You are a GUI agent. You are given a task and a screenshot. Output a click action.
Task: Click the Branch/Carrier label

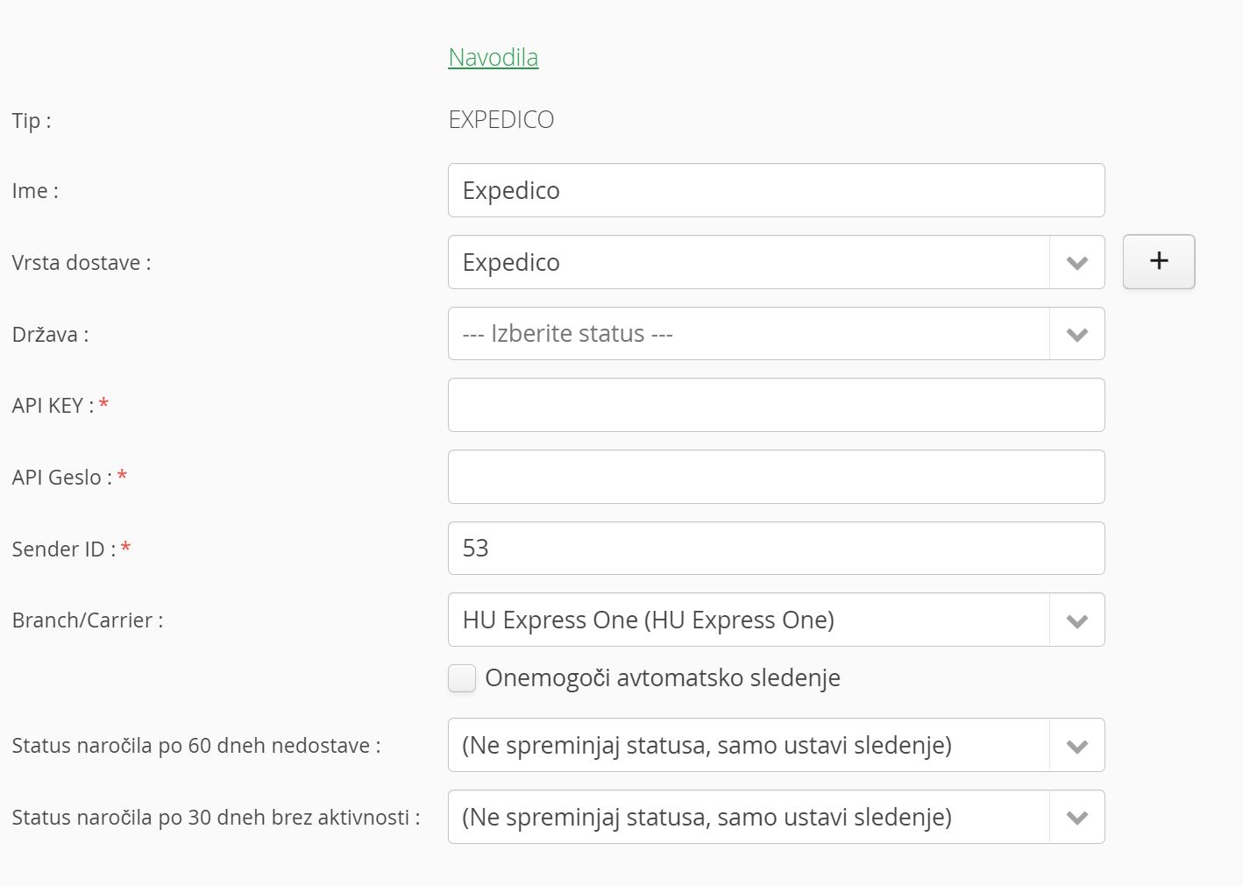pyautogui.click(x=88, y=620)
